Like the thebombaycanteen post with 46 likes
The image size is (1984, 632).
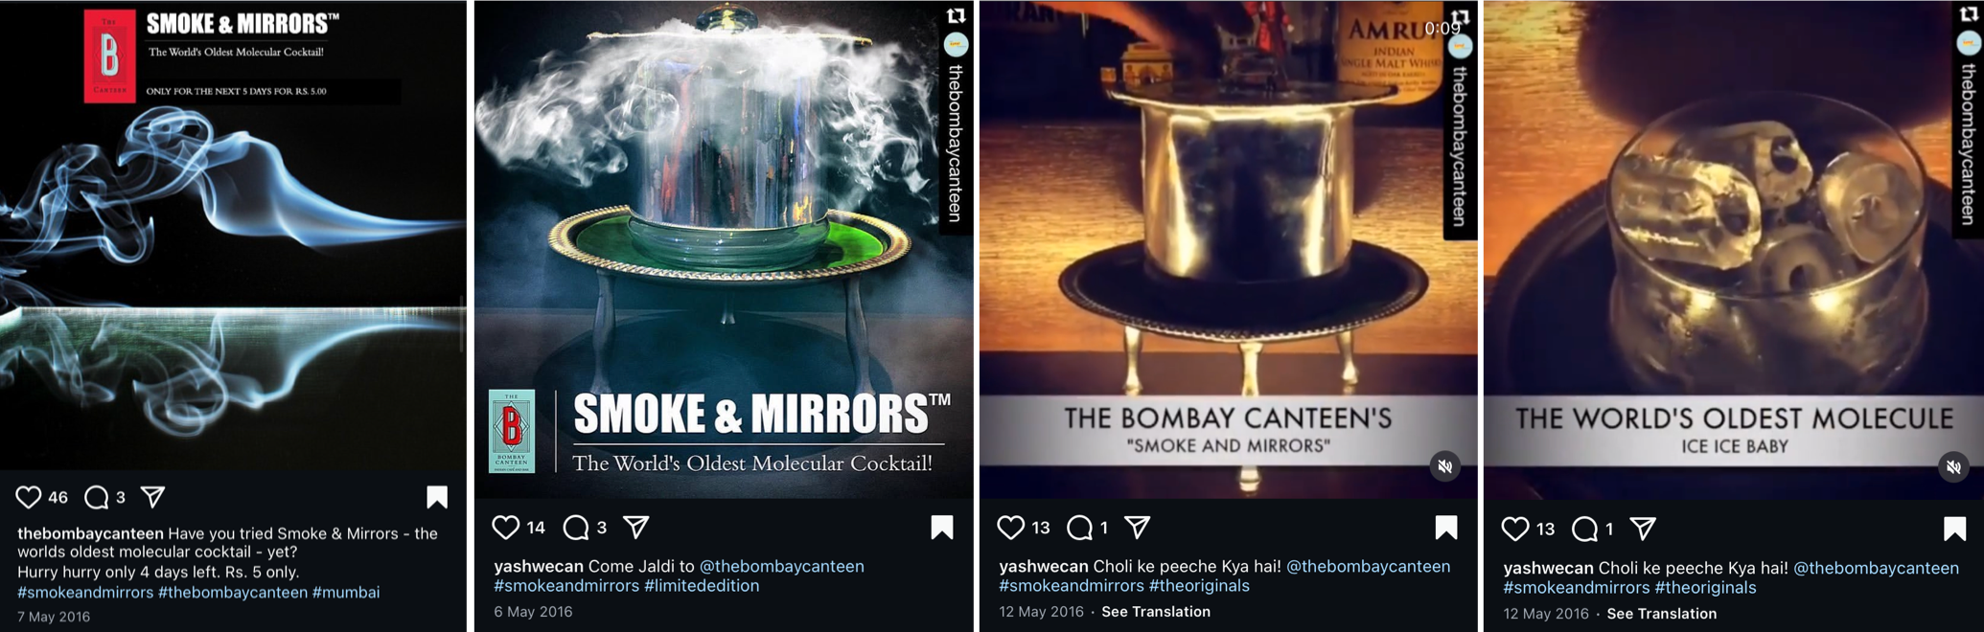(x=29, y=497)
